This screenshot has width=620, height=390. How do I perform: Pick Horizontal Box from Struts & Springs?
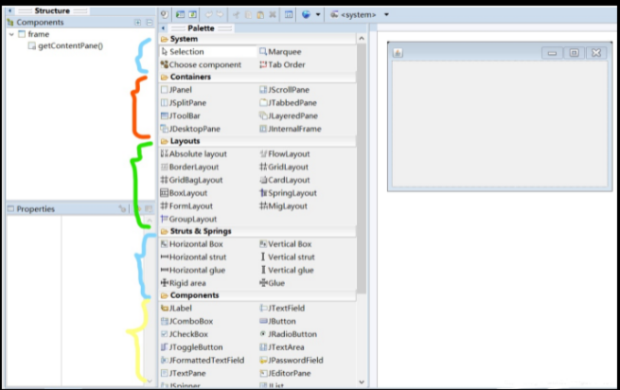192,244
